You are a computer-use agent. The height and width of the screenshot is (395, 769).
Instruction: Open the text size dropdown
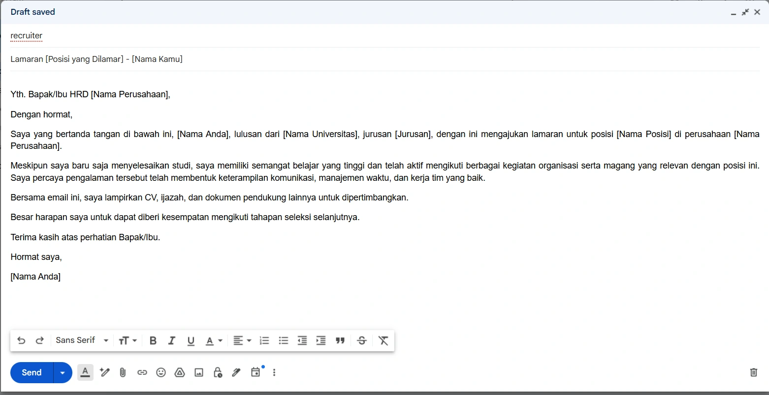(128, 340)
